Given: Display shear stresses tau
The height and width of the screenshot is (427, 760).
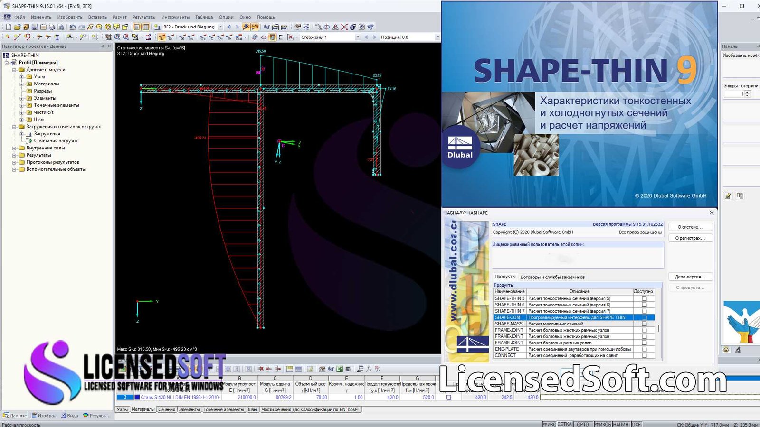Looking at the screenshot, I should pos(212,37).
